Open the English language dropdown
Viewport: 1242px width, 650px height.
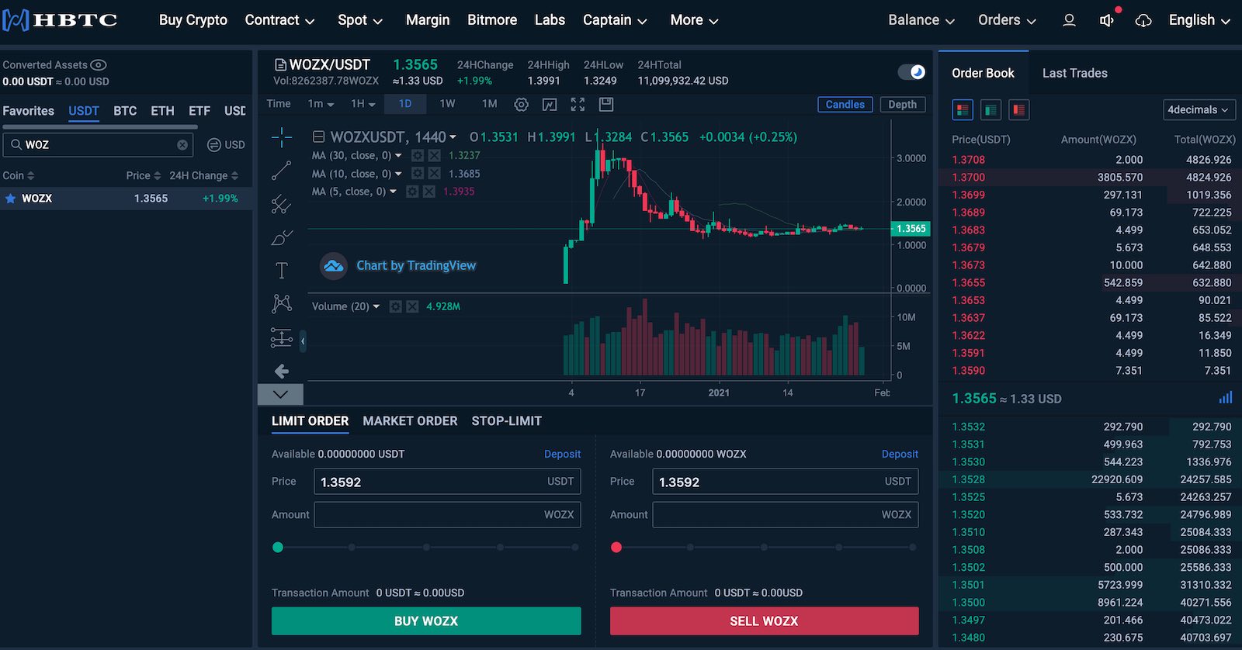click(x=1199, y=20)
